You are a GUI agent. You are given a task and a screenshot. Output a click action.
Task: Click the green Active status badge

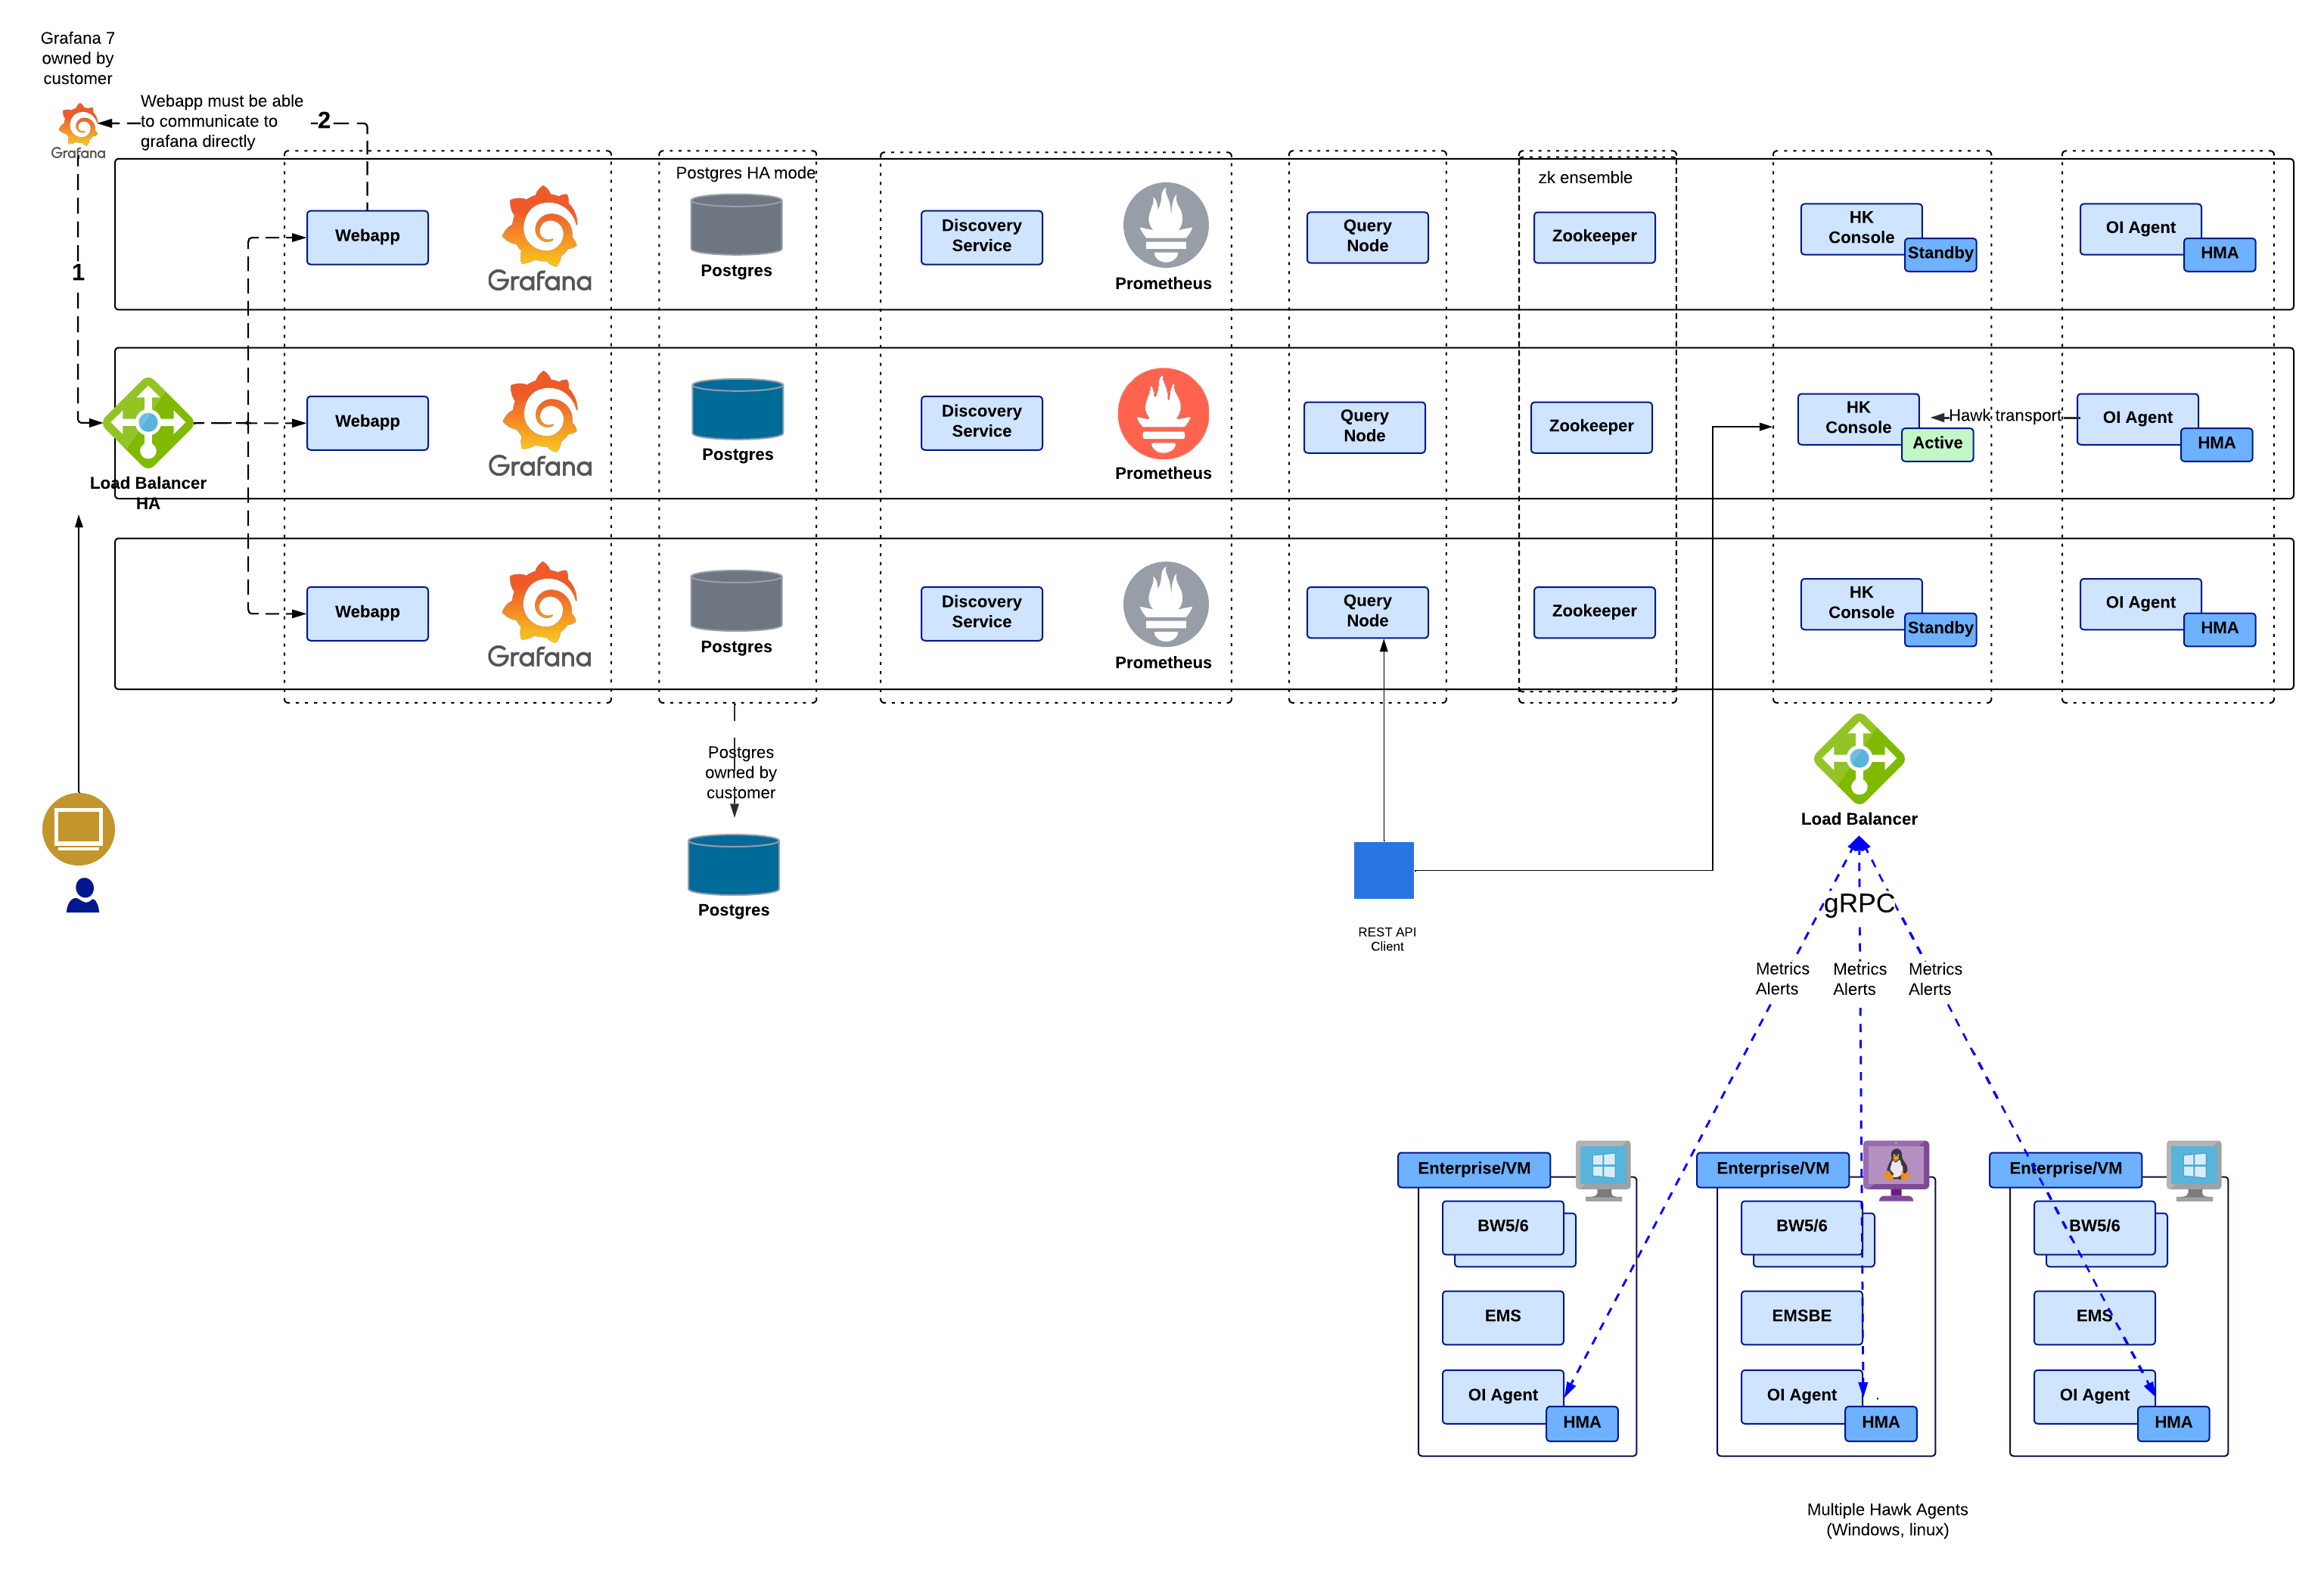point(1937,443)
